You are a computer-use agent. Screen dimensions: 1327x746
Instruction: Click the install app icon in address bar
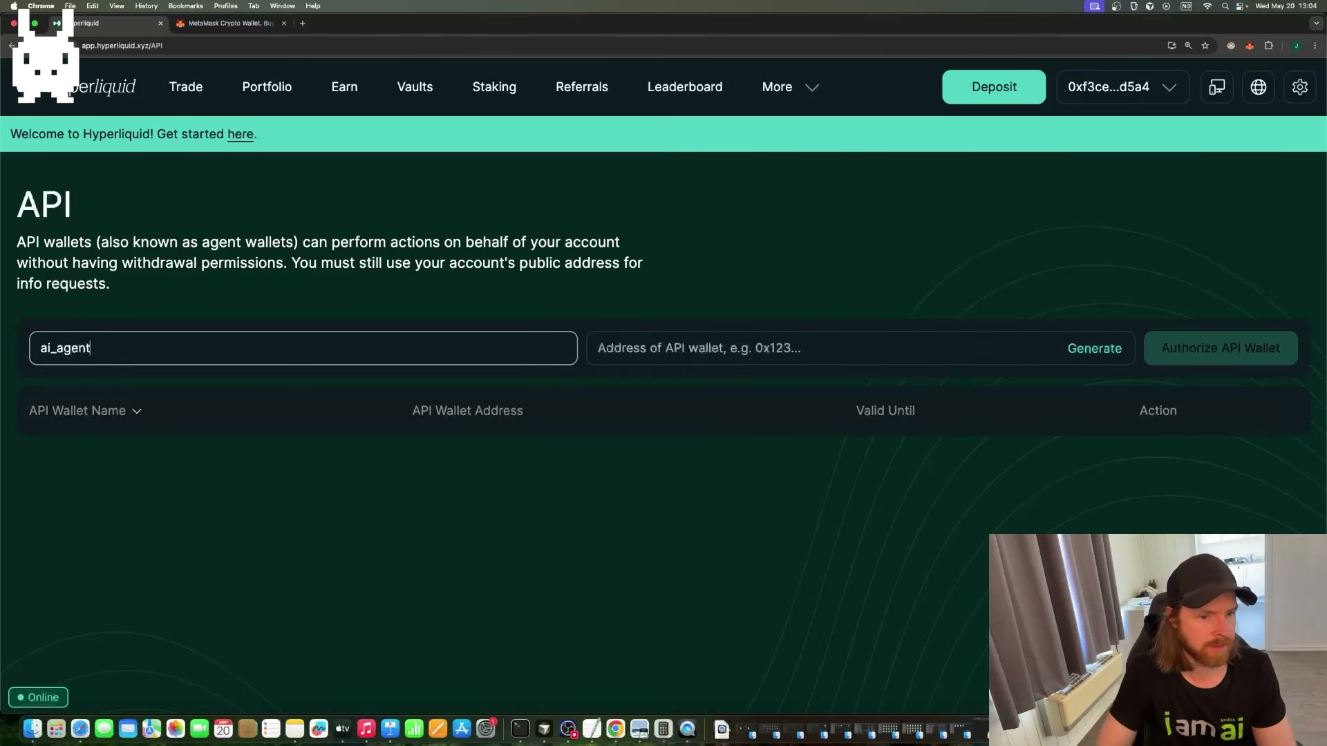click(1171, 46)
